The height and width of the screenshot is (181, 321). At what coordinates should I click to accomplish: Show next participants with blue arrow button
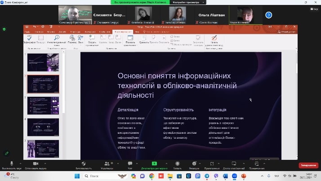tap(268, 15)
